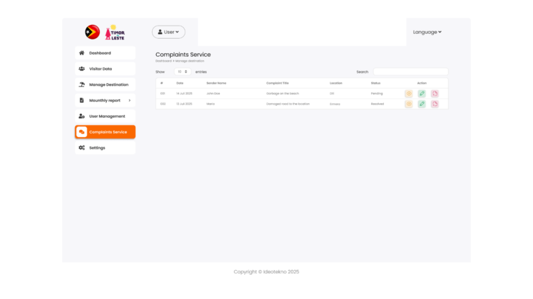Click the Mounthly report document icon
Screen dimensions: 533x299
click(x=82, y=100)
